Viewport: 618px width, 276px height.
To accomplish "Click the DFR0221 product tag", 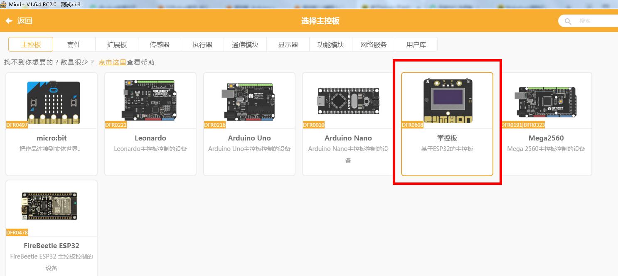I will point(116,125).
